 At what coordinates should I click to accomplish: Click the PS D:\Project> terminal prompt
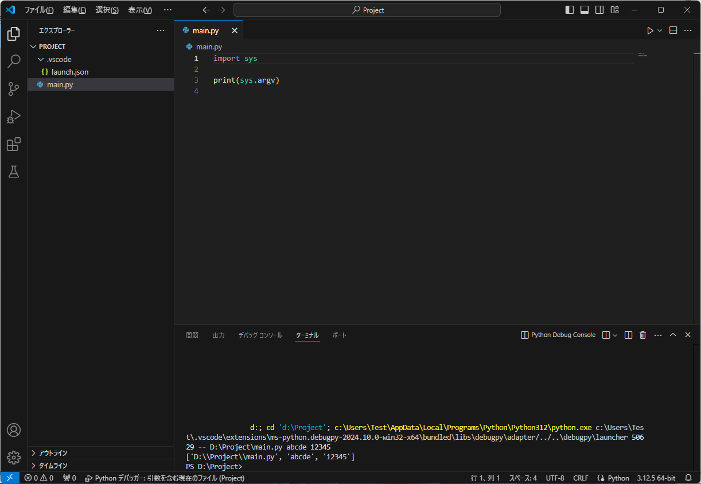(214, 466)
